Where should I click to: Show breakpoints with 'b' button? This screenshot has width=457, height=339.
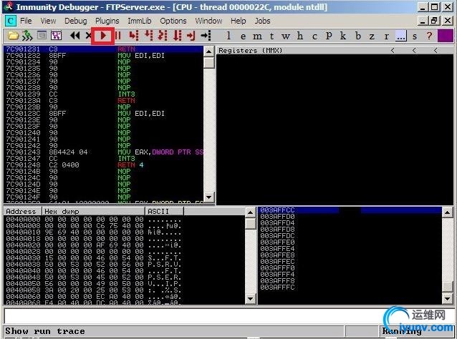coord(358,36)
